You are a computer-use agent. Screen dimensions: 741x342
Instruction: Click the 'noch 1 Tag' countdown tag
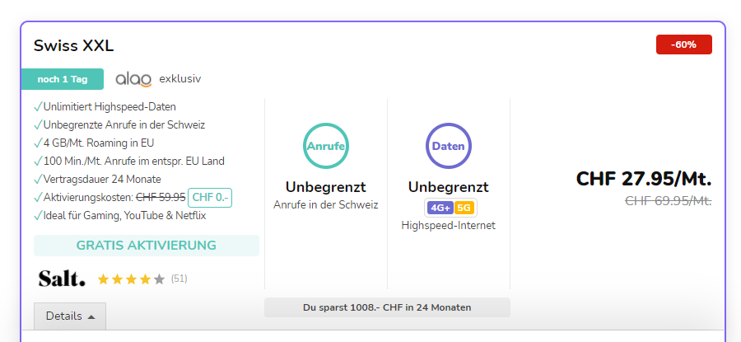pyautogui.click(x=63, y=79)
